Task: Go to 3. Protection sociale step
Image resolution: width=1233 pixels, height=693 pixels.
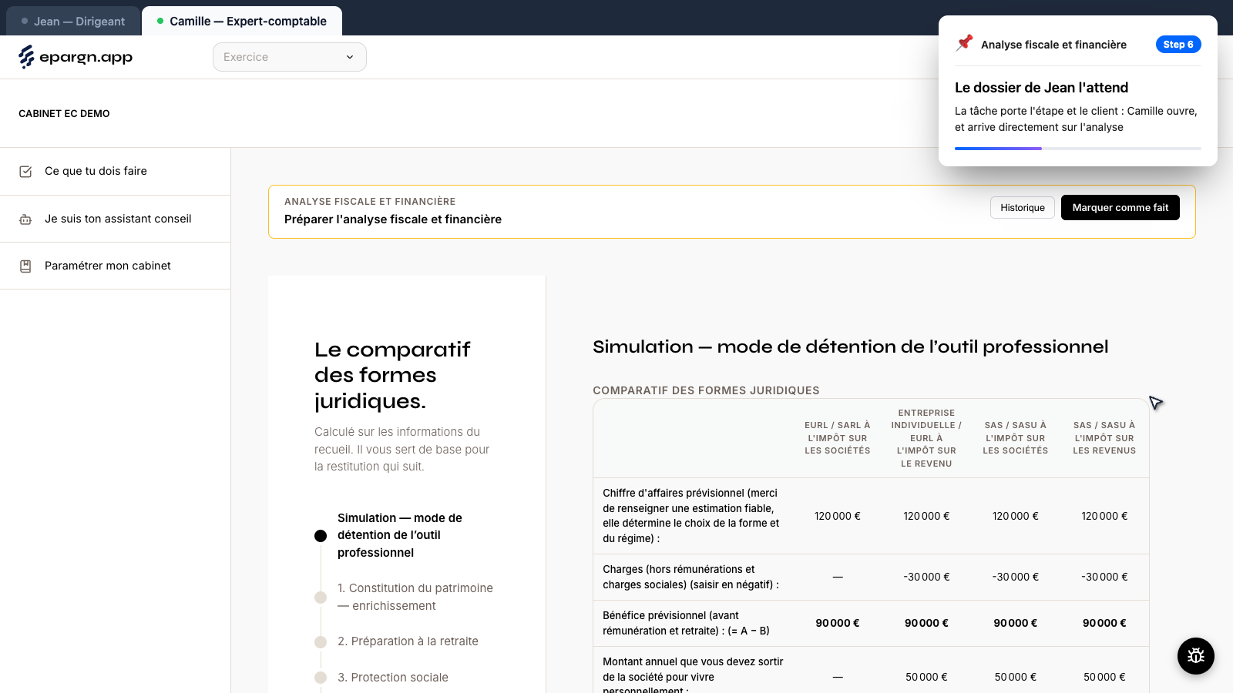Action: [393, 678]
